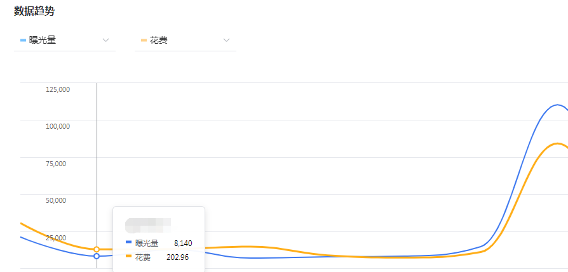Click the 100,000 y-axis label

[x=57, y=126]
